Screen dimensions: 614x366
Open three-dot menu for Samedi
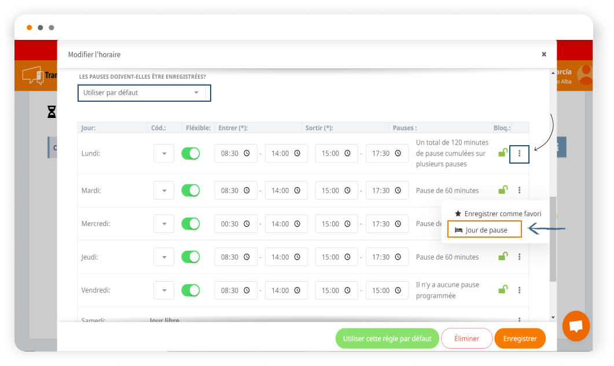tap(520, 320)
